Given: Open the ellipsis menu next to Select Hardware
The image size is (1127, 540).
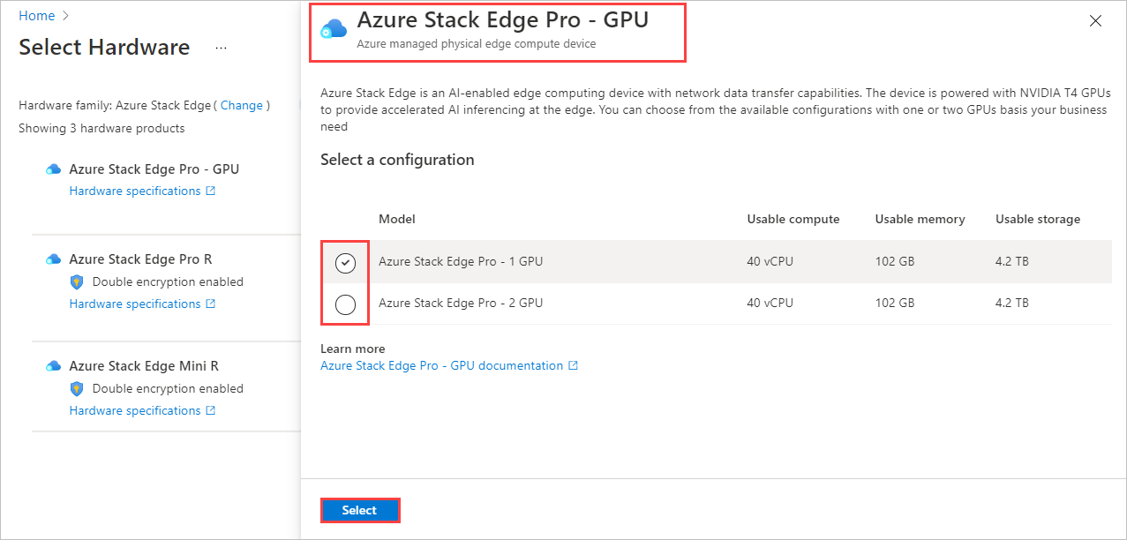Looking at the screenshot, I should [220, 48].
